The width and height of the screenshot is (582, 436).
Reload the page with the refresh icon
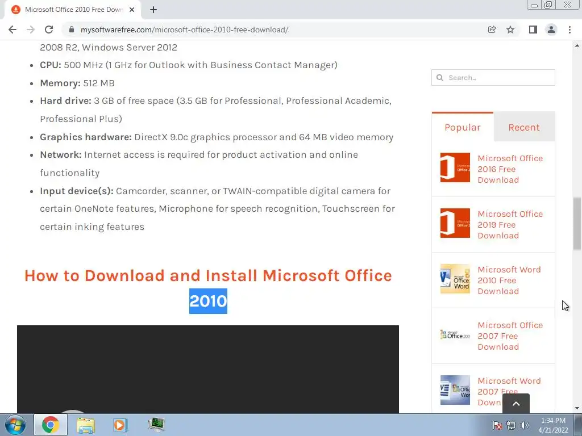pyautogui.click(x=49, y=30)
